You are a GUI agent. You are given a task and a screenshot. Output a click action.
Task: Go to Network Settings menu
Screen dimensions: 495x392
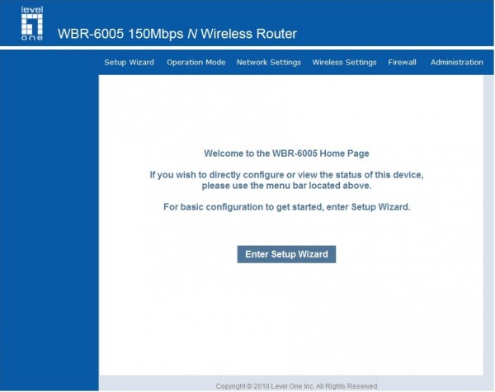(269, 62)
